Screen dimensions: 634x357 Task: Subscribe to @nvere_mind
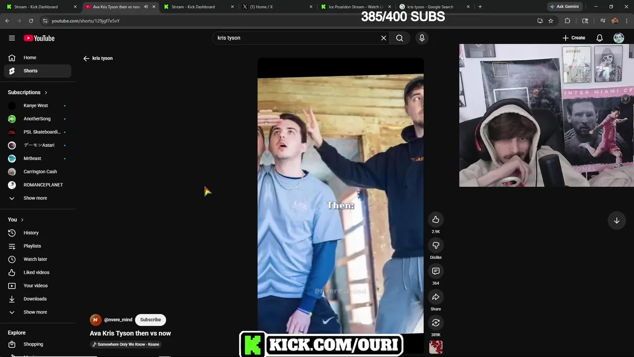(x=151, y=320)
